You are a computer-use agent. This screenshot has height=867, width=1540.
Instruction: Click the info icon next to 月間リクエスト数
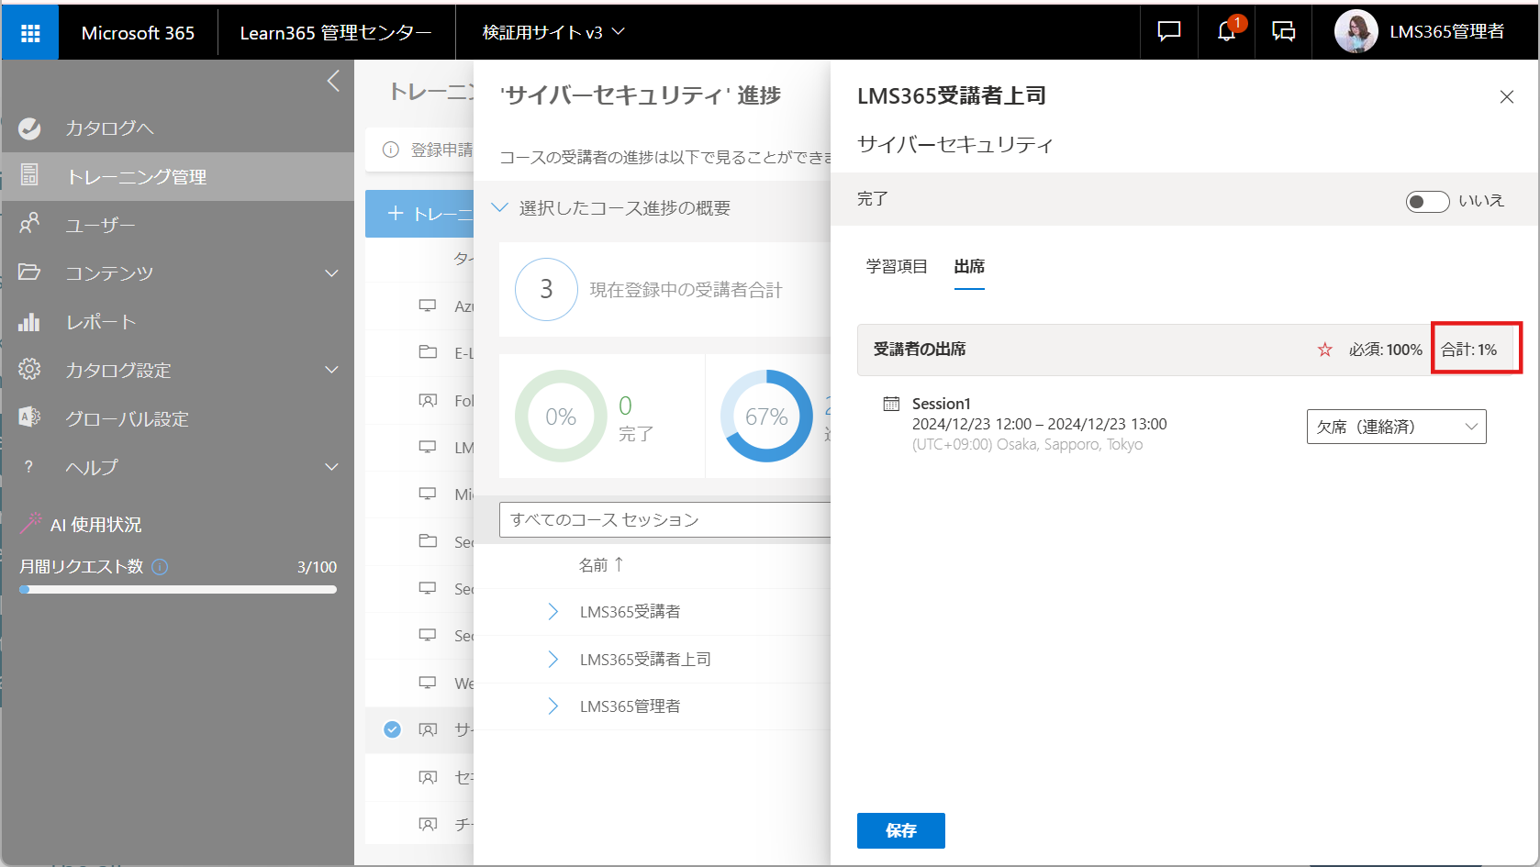tap(160, 567)
